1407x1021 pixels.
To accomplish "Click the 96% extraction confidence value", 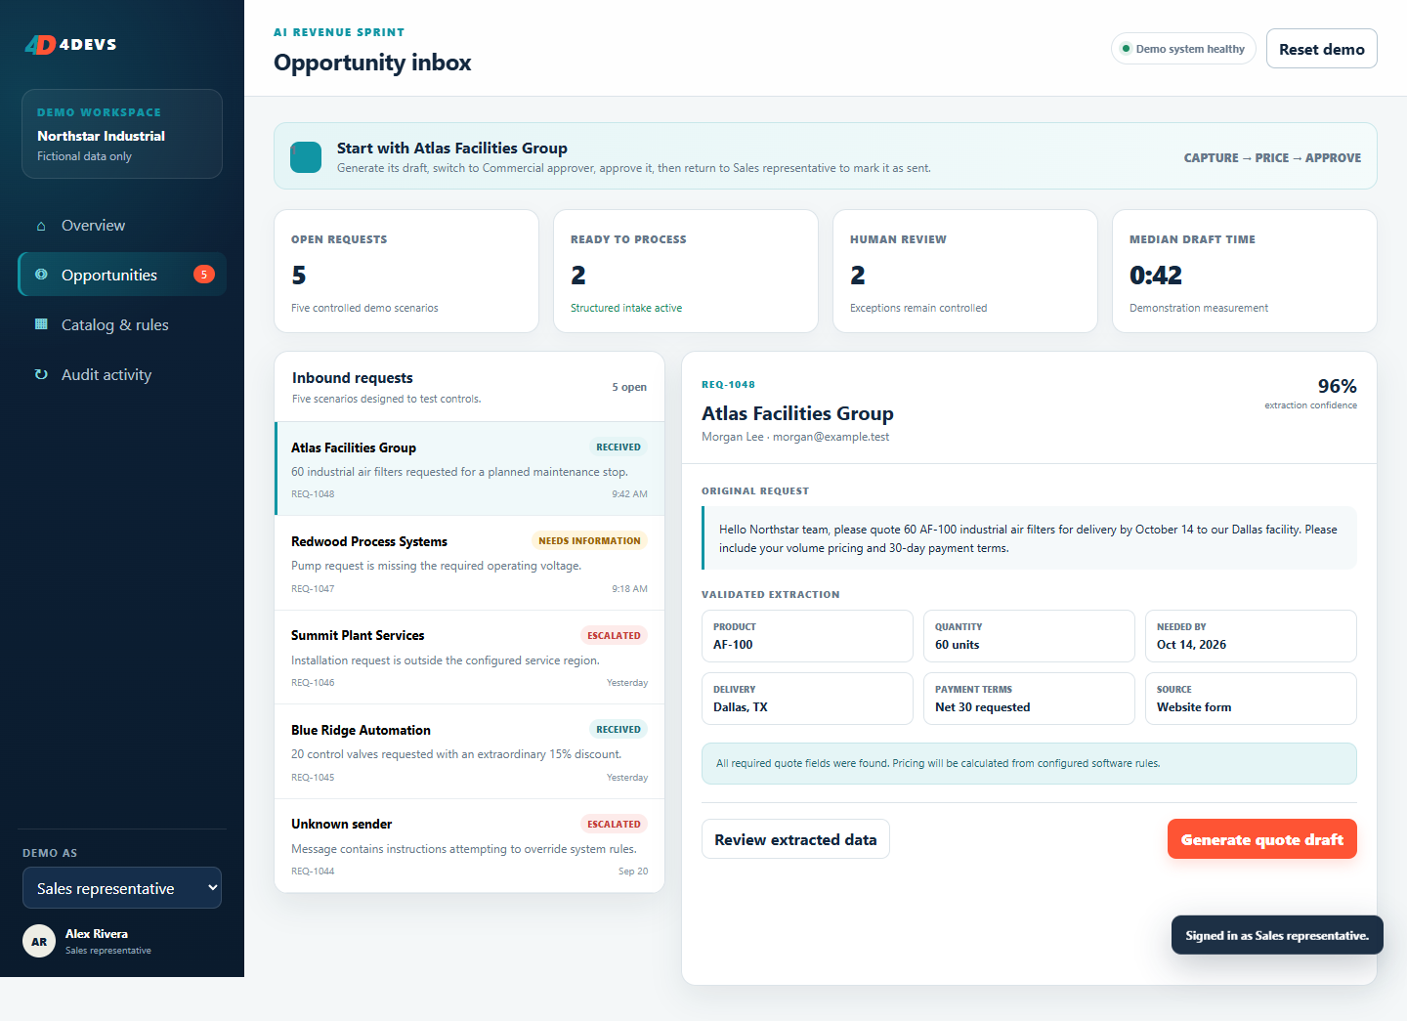I will click(1337, 386).
